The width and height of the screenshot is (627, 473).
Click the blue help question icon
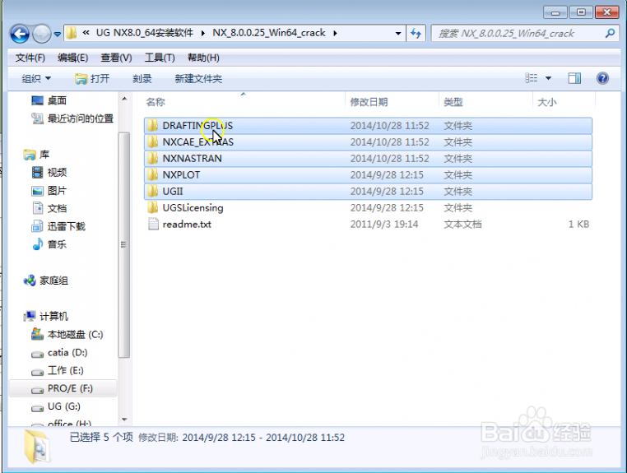602,78
